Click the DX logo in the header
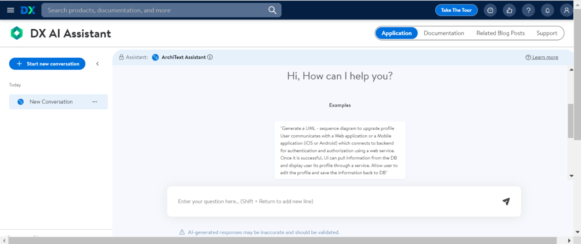Image resolution: width=581 pixels, height=244 pixels. tap(28, 10)
